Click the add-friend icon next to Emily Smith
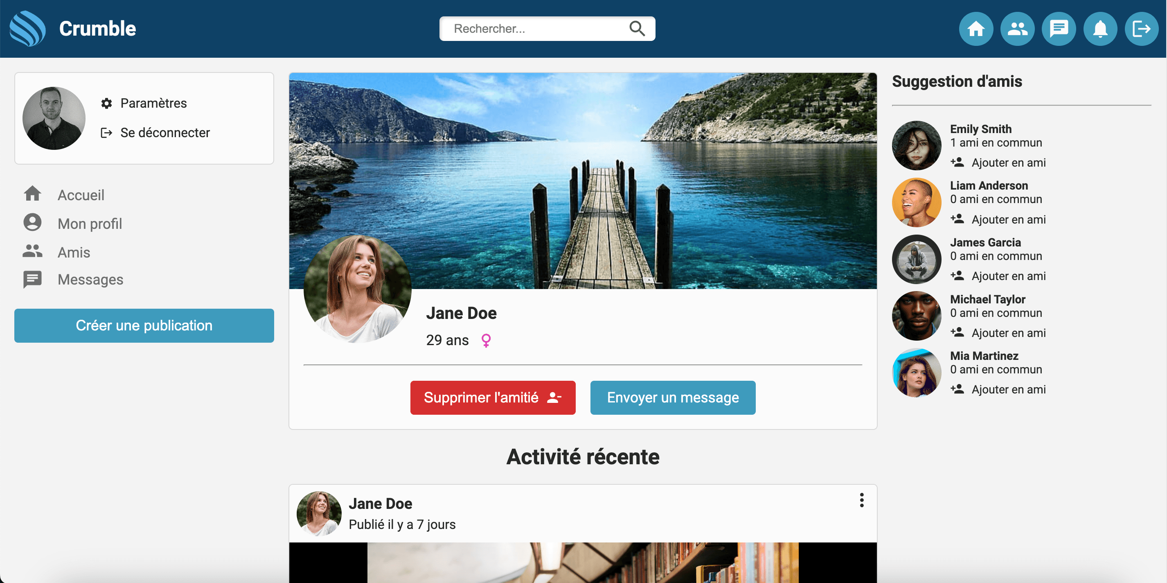 pos(957,162)
